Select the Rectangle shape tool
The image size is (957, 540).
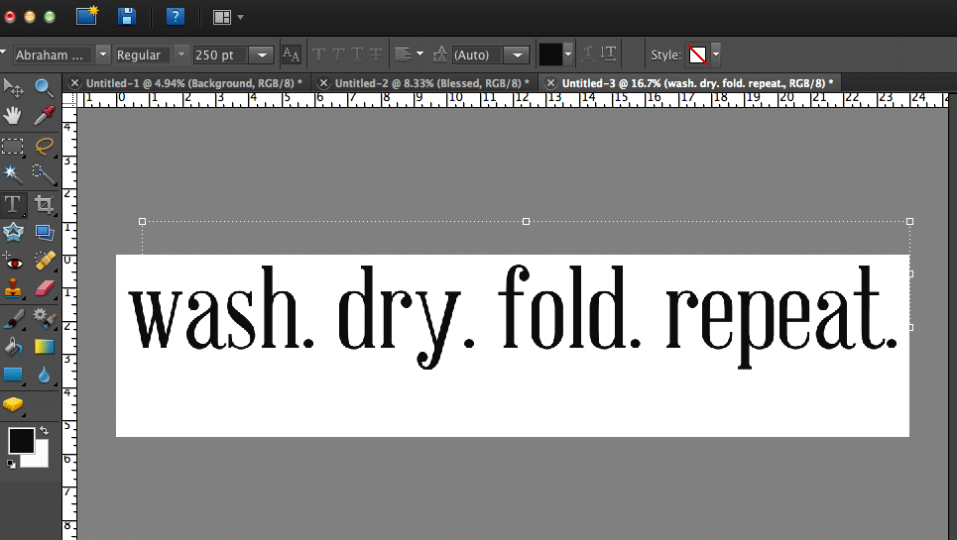click(x=13, y=375)
